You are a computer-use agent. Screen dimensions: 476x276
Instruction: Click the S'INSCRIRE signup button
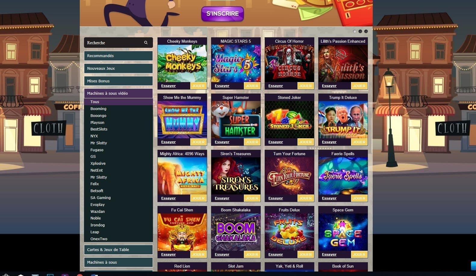(x=222, y=14)
